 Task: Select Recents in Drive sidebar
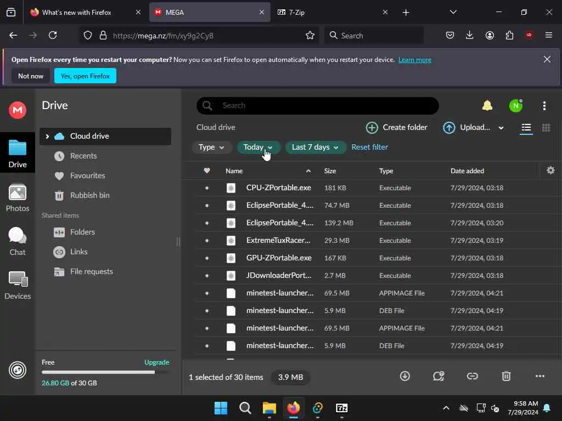tap(105, 156)
